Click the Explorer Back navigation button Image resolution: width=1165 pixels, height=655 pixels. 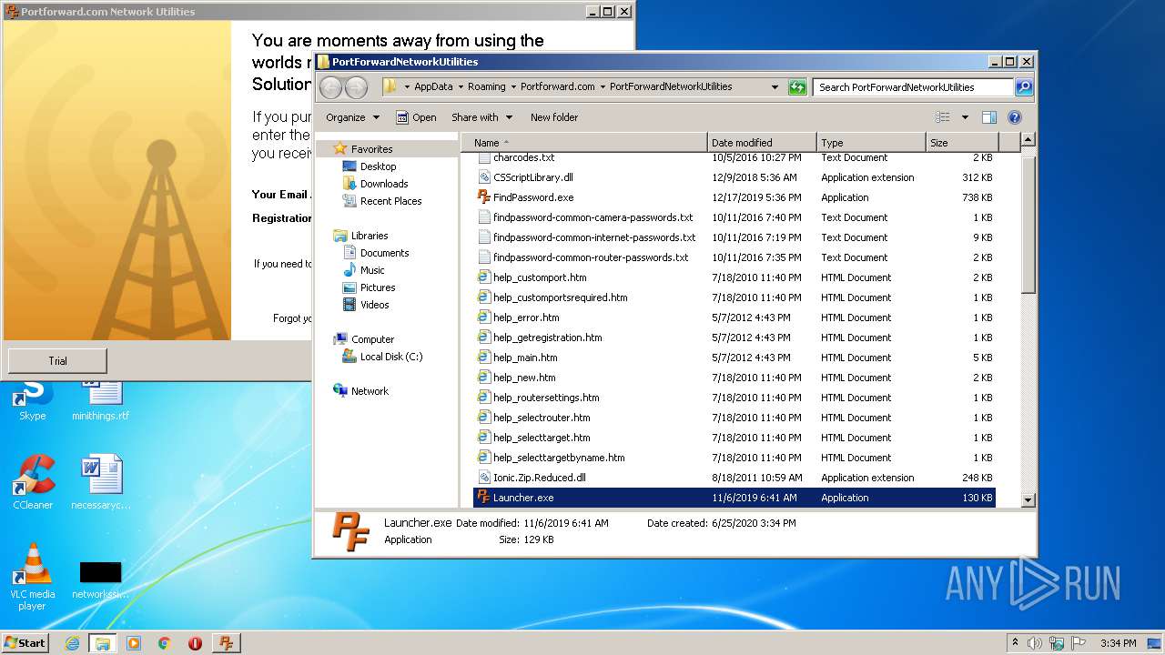[331, 87]
